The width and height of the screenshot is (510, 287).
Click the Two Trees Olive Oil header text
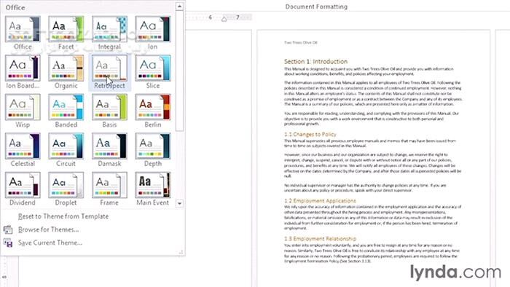click(300, 42)
